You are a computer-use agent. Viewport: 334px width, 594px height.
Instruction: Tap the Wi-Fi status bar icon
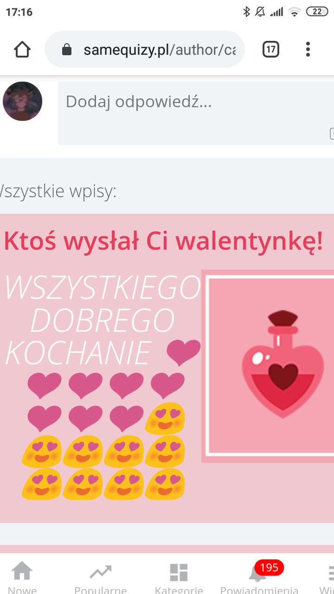[294, 12]
